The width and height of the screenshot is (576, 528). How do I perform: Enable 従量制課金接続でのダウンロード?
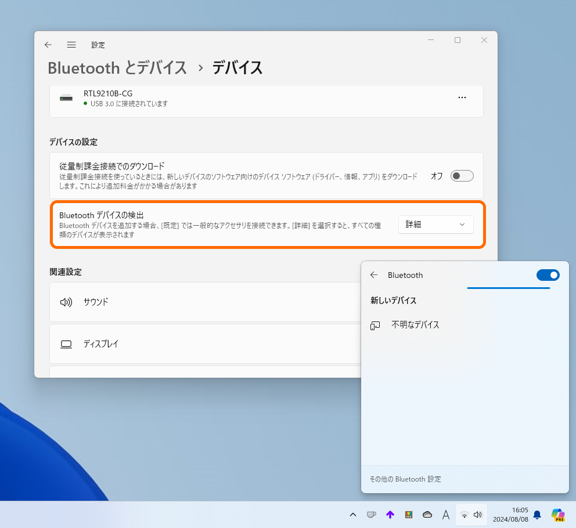coord(462,176)
